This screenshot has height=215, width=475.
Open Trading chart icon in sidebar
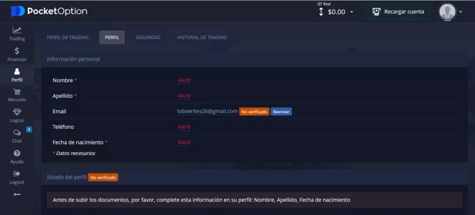[x=17, y=30]
